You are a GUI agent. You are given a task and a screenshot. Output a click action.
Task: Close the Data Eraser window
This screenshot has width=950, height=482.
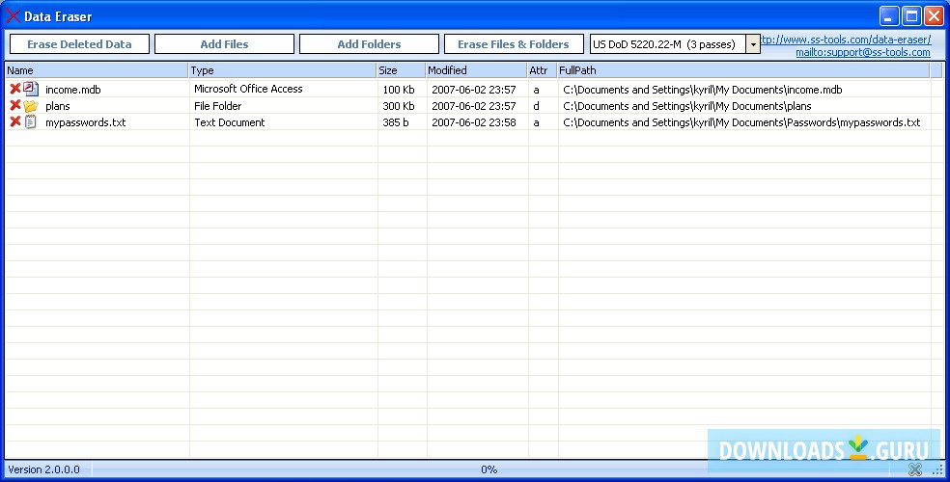coord(935,15)
